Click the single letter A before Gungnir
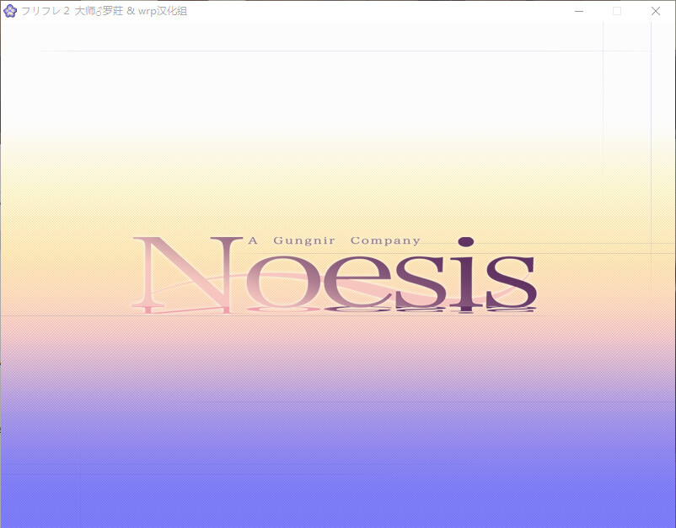676x528 pixels. pos(252,241)
